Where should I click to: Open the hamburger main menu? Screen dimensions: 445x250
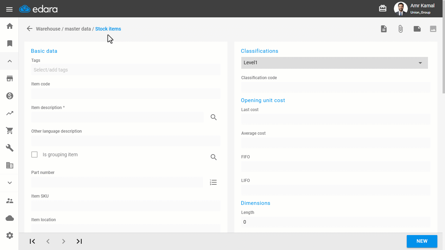pyautogui.click(x=9, y=9)
